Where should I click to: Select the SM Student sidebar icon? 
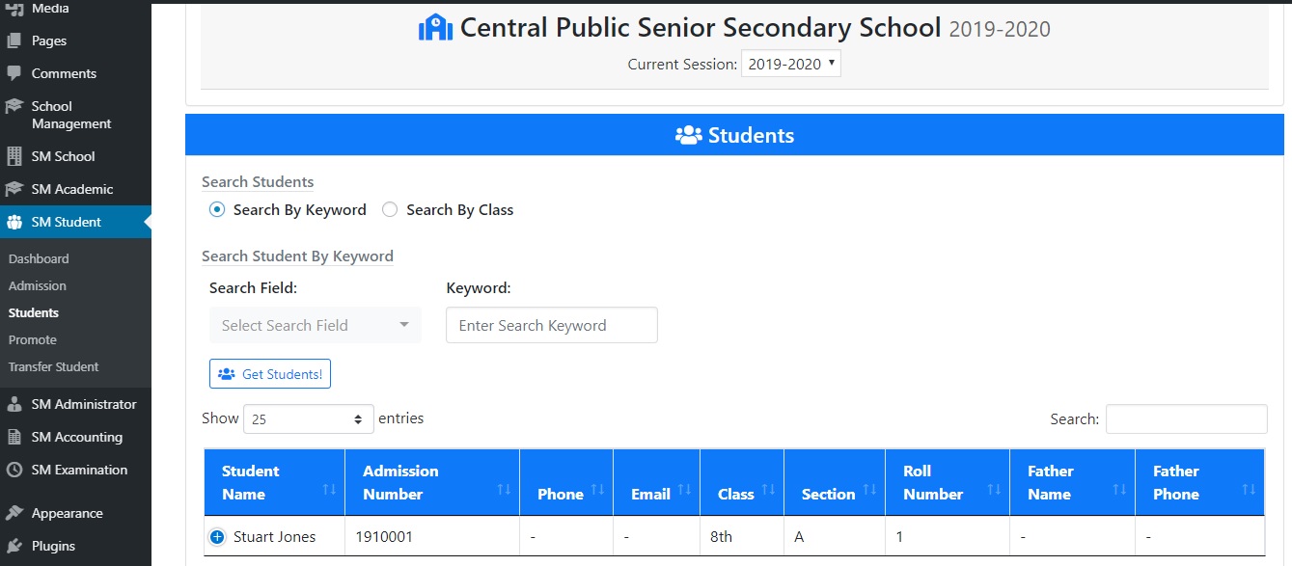[x=14, y=221]
